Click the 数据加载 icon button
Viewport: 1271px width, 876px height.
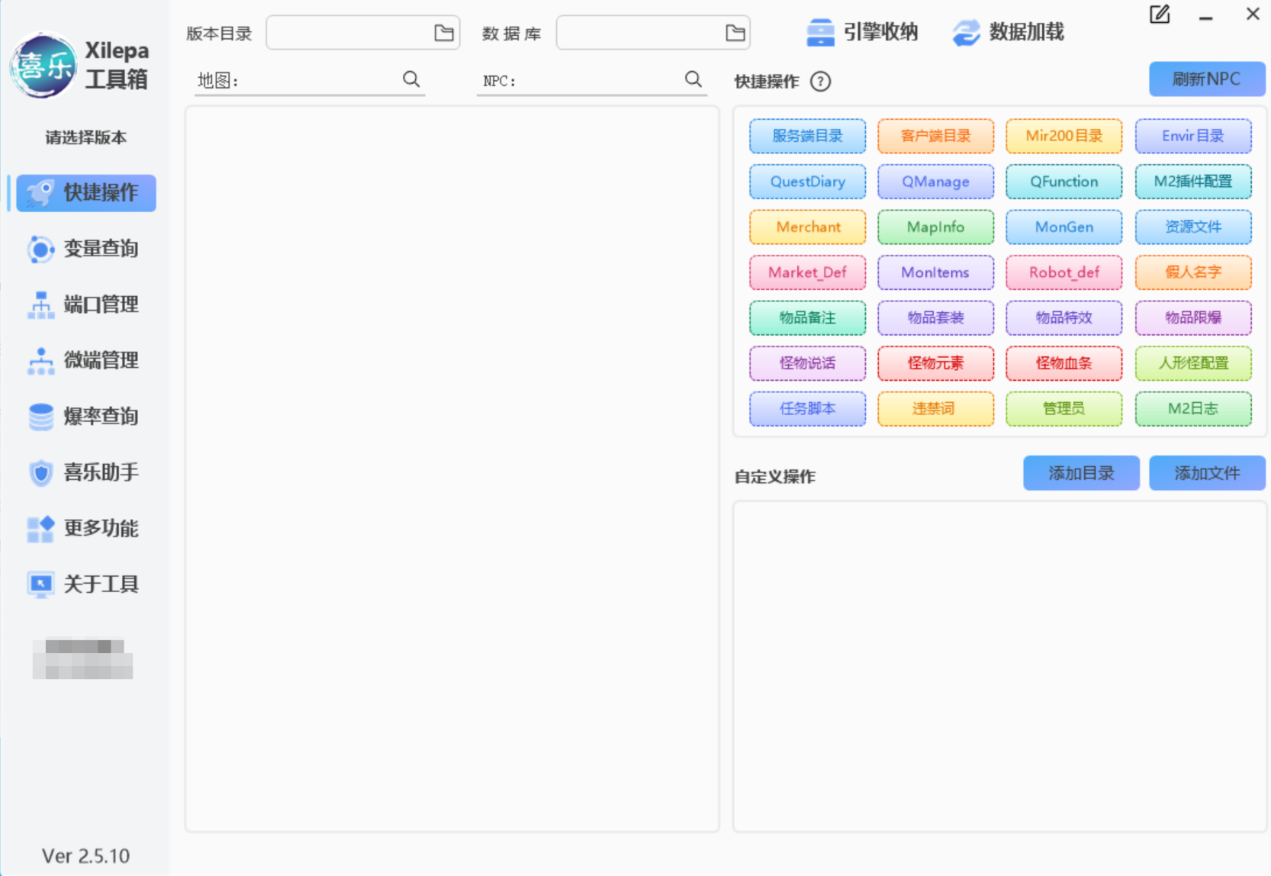coord(1008,32)
